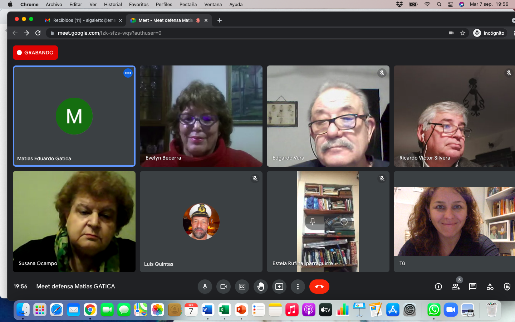This screenshot has height=322, width=515.
Task: Leave the call with the red hang-up button
Action: point(319,287)
